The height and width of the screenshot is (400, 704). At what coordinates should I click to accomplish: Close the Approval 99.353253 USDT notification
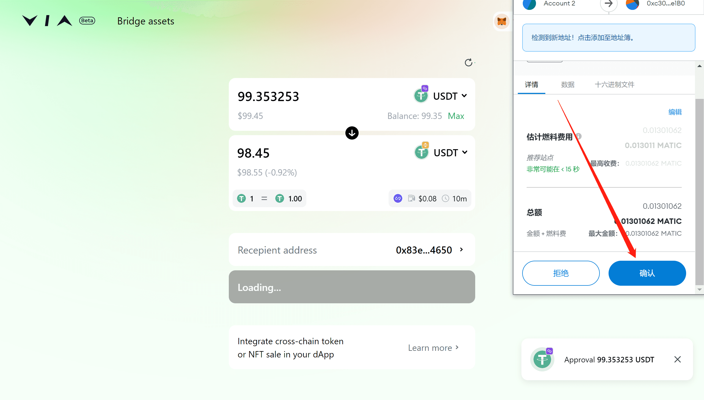[678, 359]
